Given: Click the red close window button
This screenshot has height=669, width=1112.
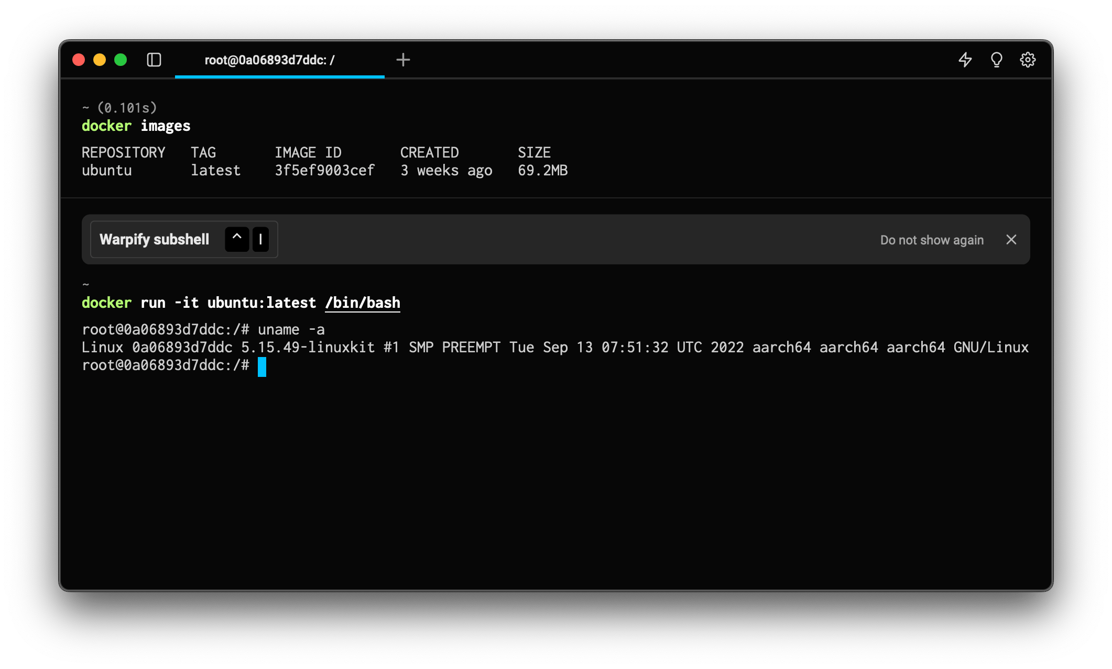Looking at the screenshot, I should pyautogui.click(x=79, y=60).
